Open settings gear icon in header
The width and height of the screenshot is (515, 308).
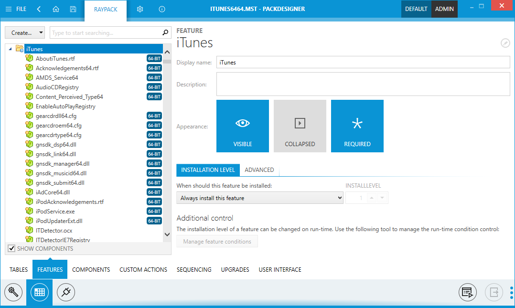coord(140,9)
